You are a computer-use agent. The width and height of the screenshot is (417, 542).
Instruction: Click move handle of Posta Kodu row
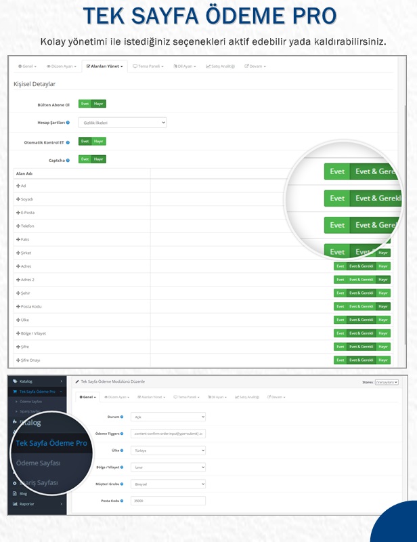(x=18, y=306)
